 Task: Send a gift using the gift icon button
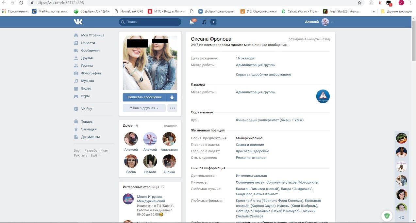(x=172, y=97)
